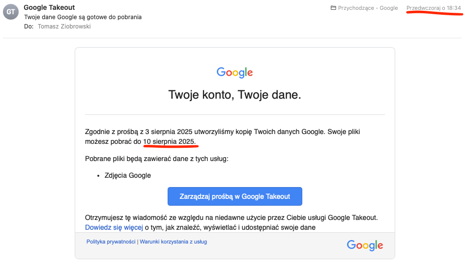465x271 pixels.
Task: Click the underlined date 10 sierpnia 2025
Action: (169, 141)
